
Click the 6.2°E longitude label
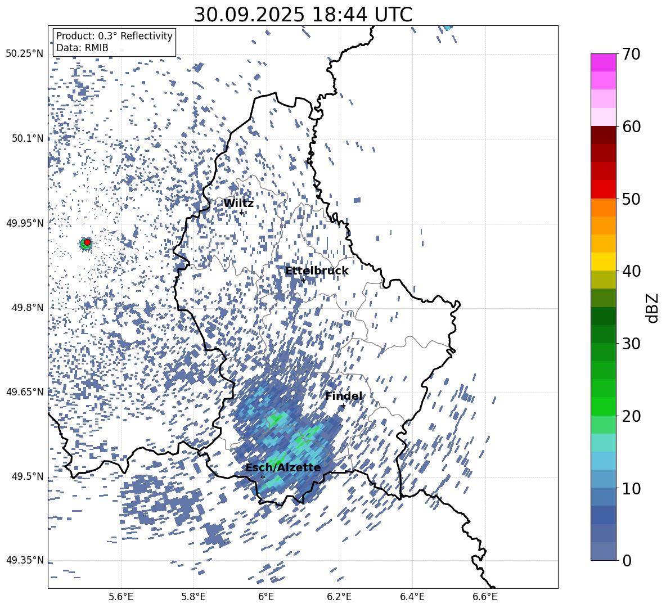pyautogui.click(x=339, y=597)
